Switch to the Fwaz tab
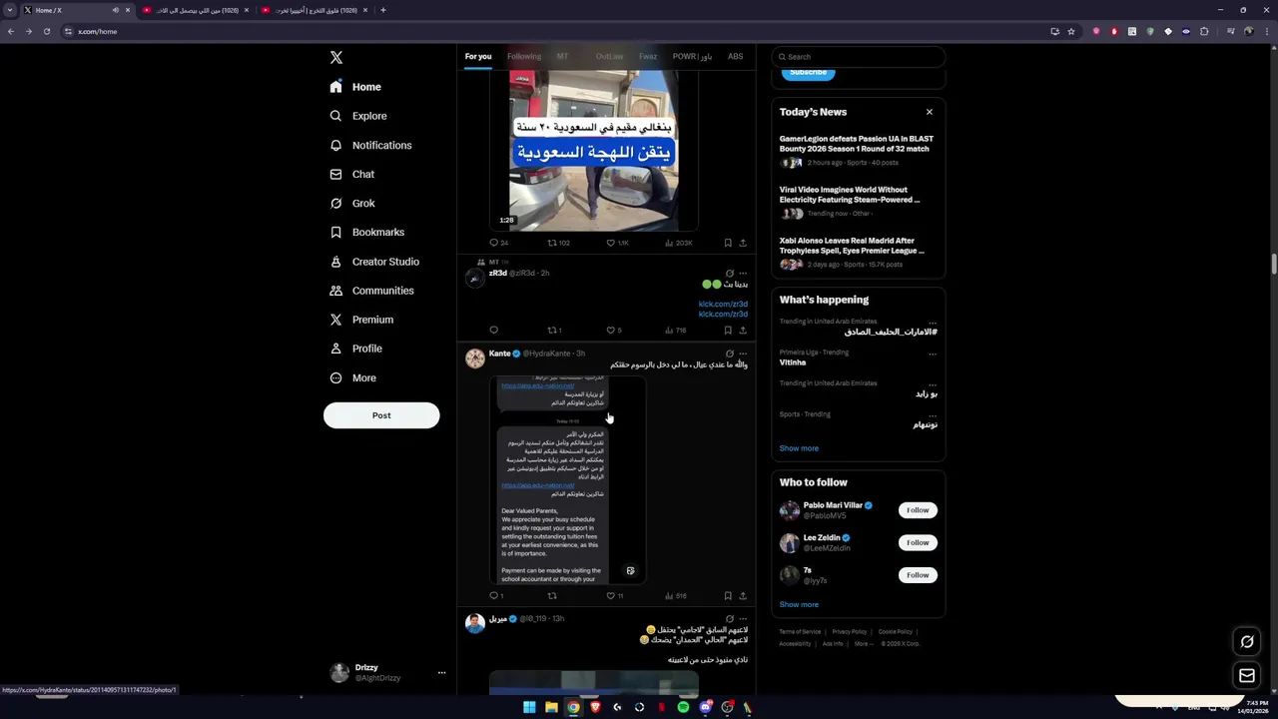 (x=648, y=57)
